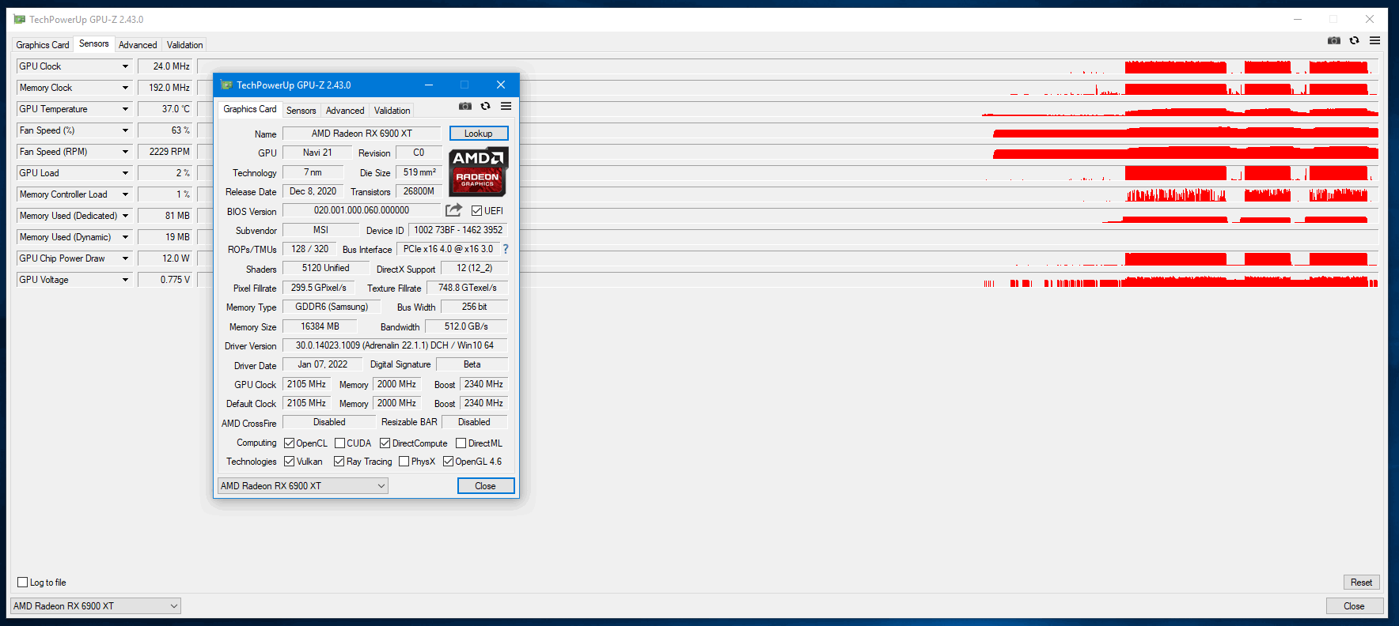
Task: Click the Shaders value 5120 Unified
Action: pyautogui.click(x=325, y=268)
